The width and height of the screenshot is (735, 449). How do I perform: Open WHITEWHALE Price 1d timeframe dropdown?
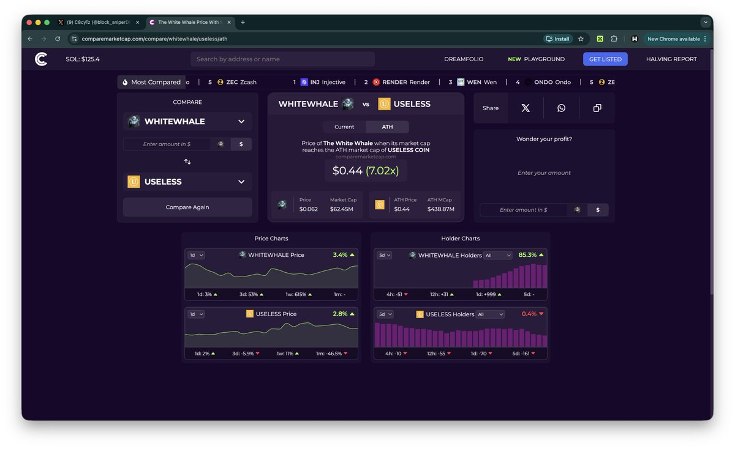[x=196, y=255]
